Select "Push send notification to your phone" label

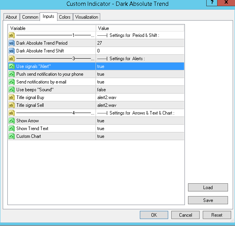pyautogui.click(x=50, y=74)
